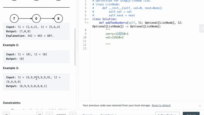
Task: Click the linked-list node labeled 8
Action: click(x=58, y=19)
